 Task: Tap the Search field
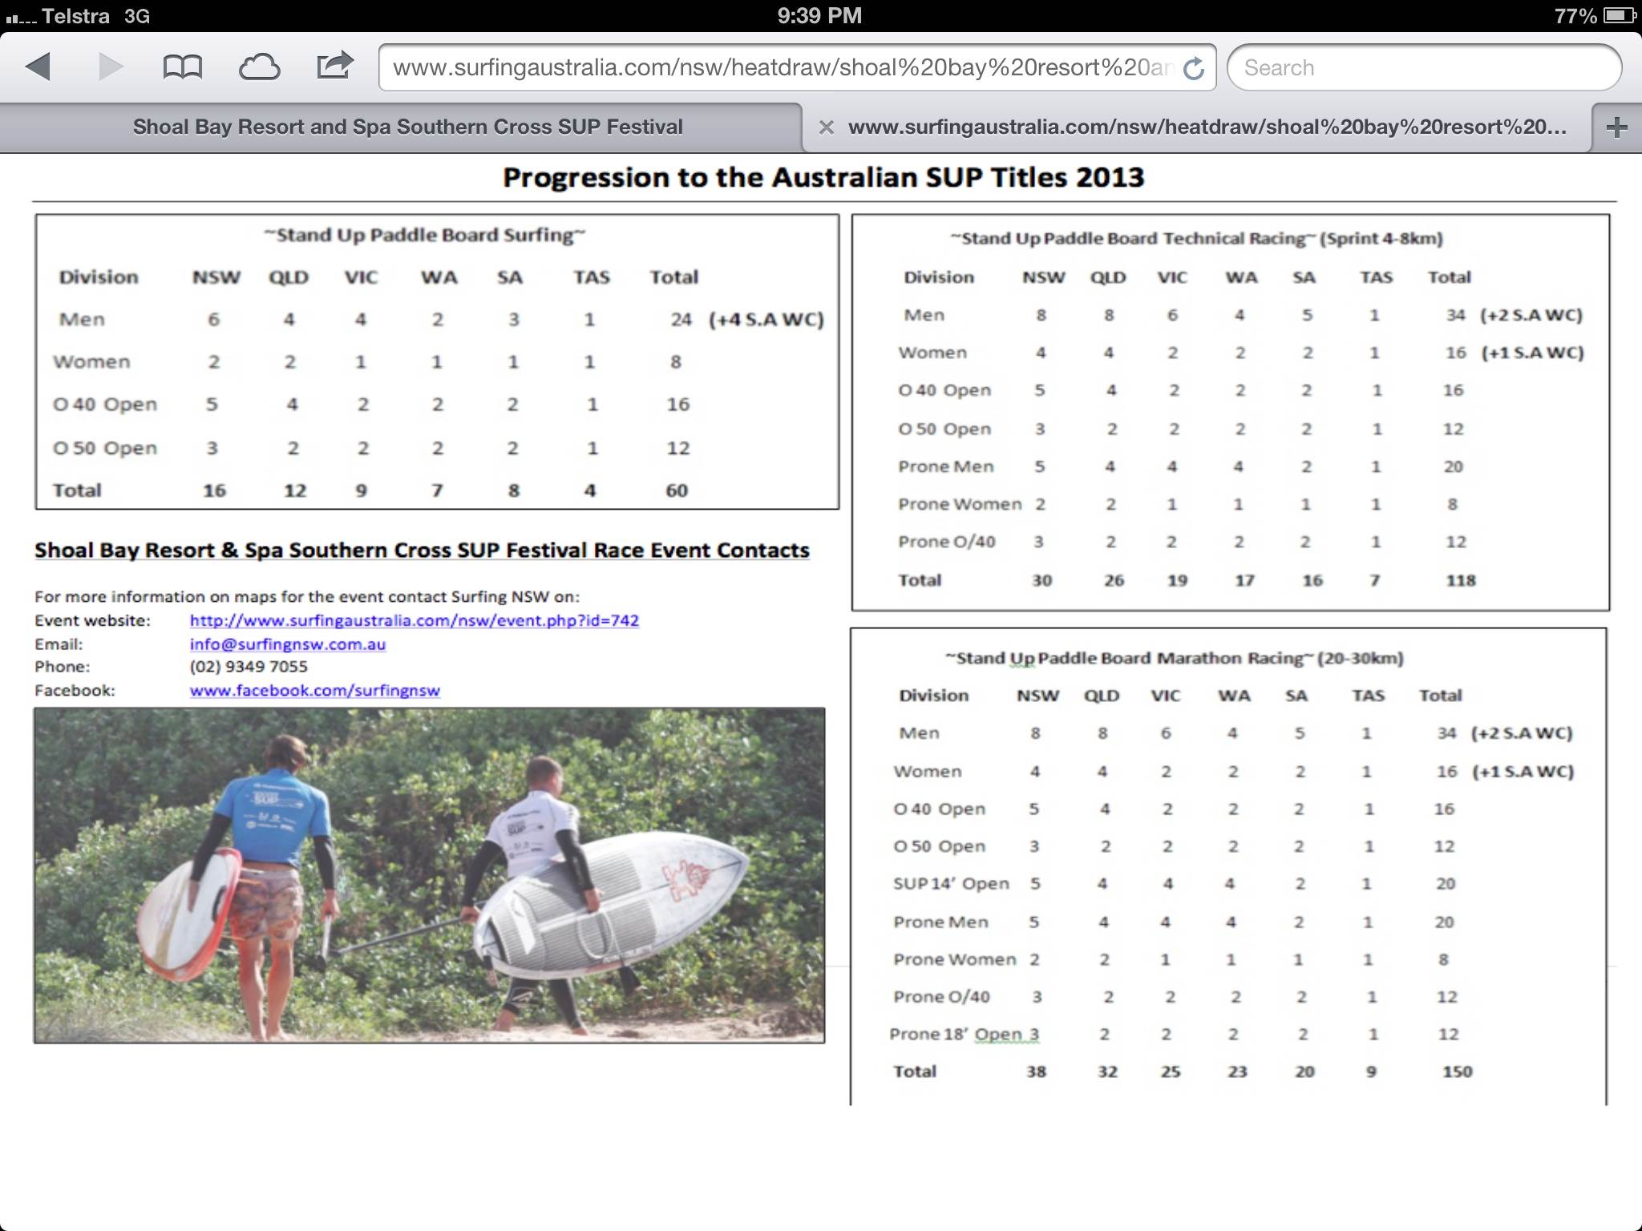pos(1423,68)
